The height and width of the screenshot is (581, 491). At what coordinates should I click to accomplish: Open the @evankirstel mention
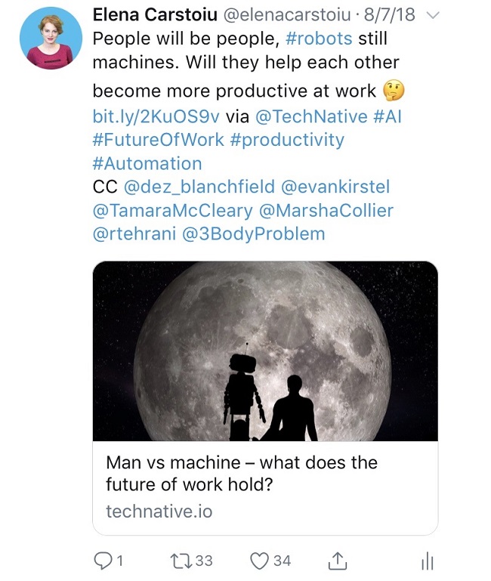pyautogui.click(x=340, y=187)
